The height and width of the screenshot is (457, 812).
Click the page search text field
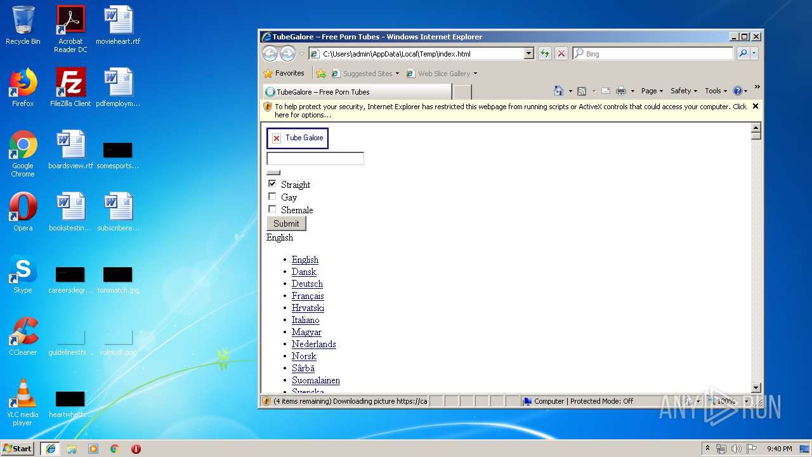point(315,159)
